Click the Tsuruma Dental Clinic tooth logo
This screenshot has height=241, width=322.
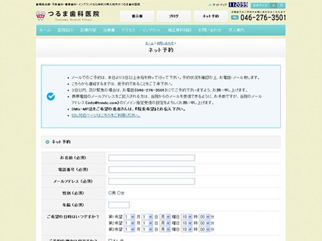[41, 16]
